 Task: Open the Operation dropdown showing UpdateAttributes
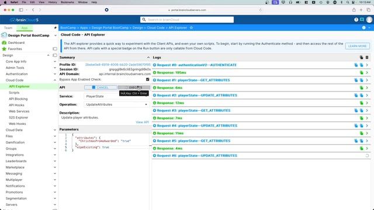tap(117, 104)
